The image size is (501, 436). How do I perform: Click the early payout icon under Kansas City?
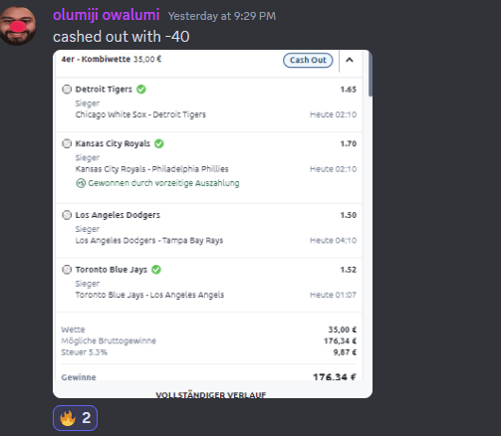click(x=81, y=183)
